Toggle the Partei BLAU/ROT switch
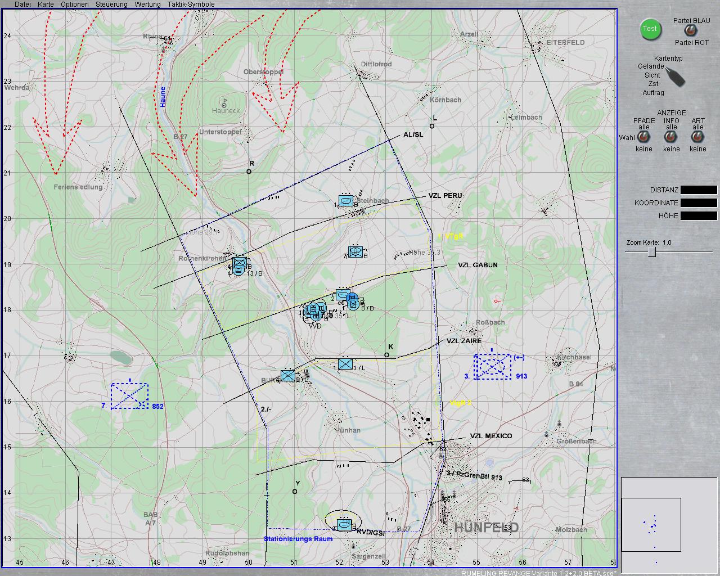The image size is (720, 576). pyautogui.click(x=688, y=31)
